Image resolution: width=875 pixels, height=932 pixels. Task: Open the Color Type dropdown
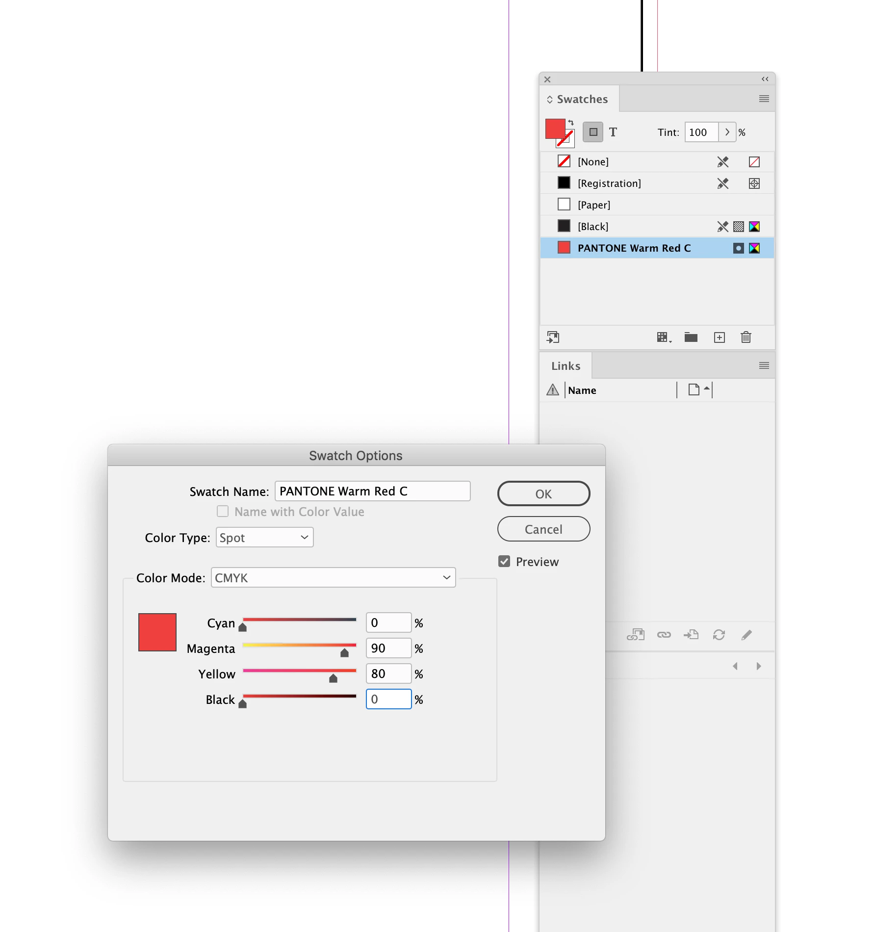(264, 538)
